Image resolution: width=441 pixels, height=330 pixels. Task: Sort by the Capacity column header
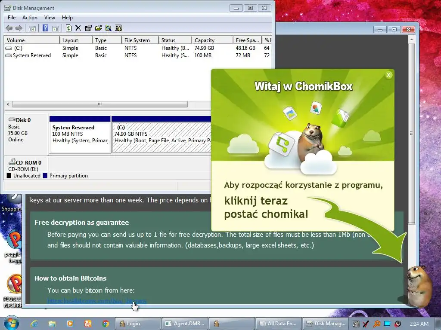point(212,40)
